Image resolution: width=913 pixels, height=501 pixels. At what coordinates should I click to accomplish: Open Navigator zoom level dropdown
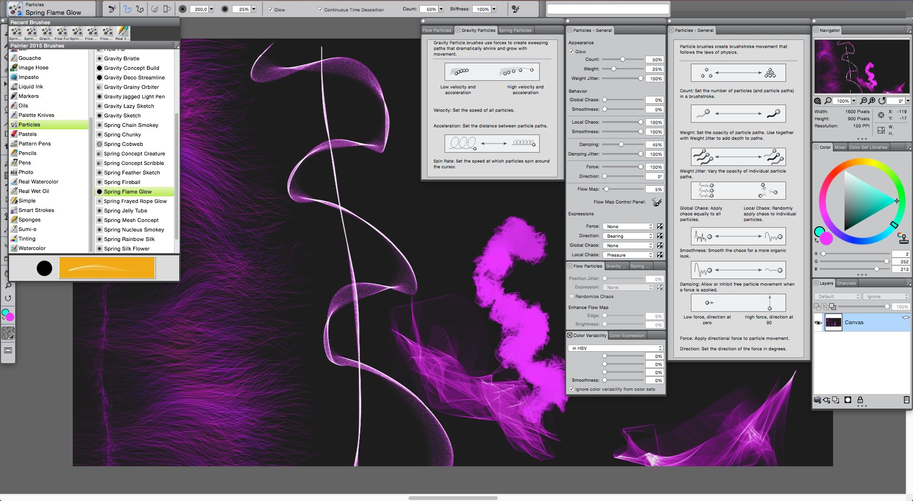pyautogui.click(x=854, y=101)
